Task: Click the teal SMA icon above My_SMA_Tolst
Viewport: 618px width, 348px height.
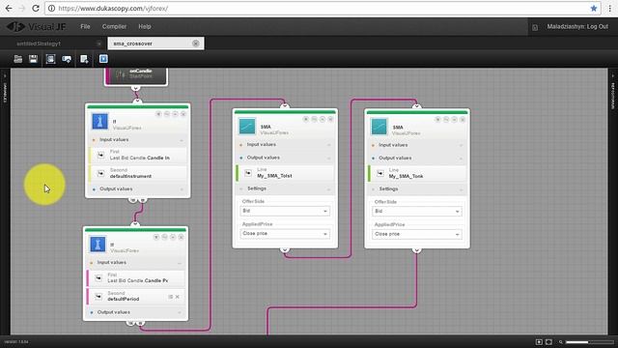Action: point(247,127)
